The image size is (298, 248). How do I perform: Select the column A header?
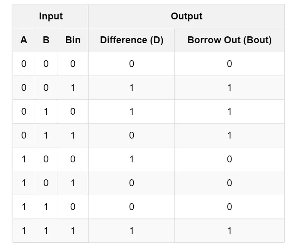(24, 40)
